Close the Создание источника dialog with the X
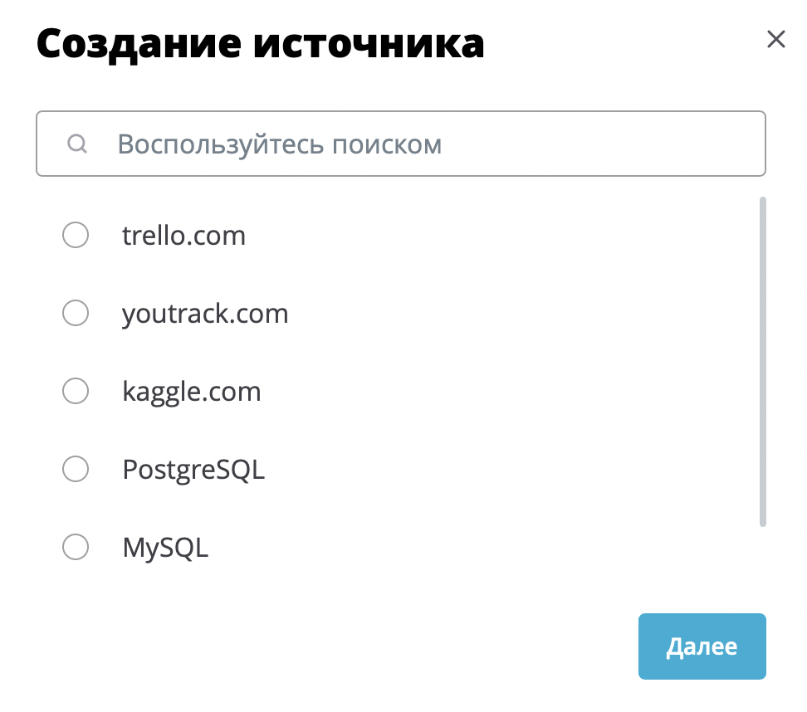 775,39
